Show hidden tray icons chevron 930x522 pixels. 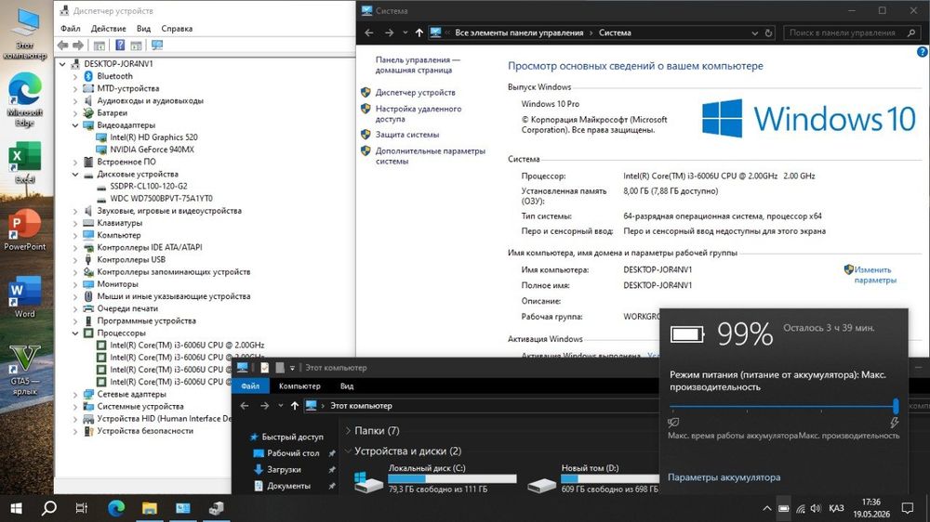[767, 508]
